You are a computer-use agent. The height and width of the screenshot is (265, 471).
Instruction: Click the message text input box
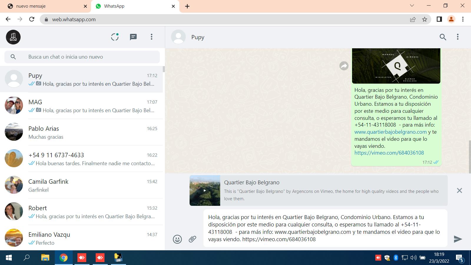(325, 228)
